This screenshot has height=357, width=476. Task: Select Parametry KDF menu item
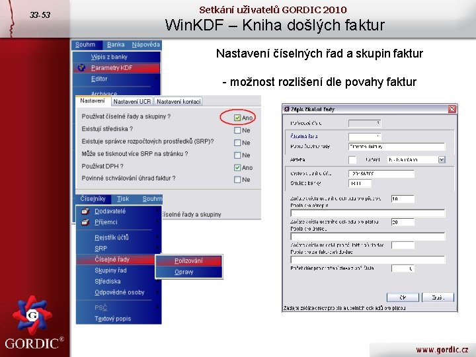(116, 67)
